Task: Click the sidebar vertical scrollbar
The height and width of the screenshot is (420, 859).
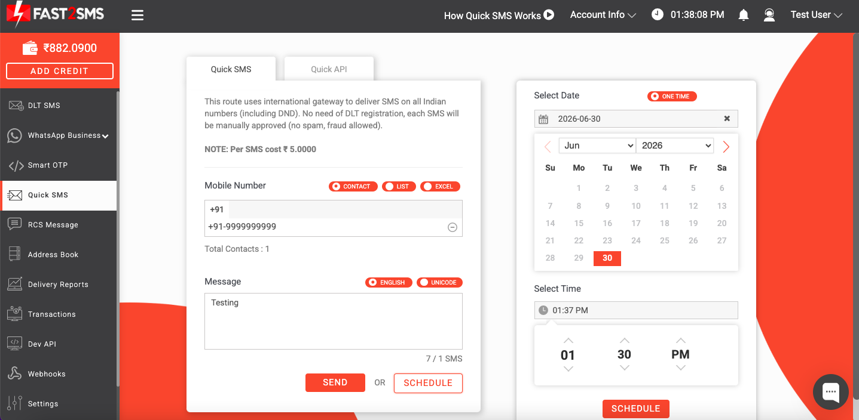Action: coord(118,239)
